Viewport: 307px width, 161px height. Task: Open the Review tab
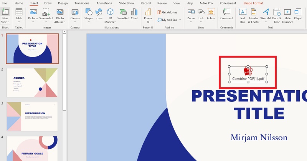162,3
